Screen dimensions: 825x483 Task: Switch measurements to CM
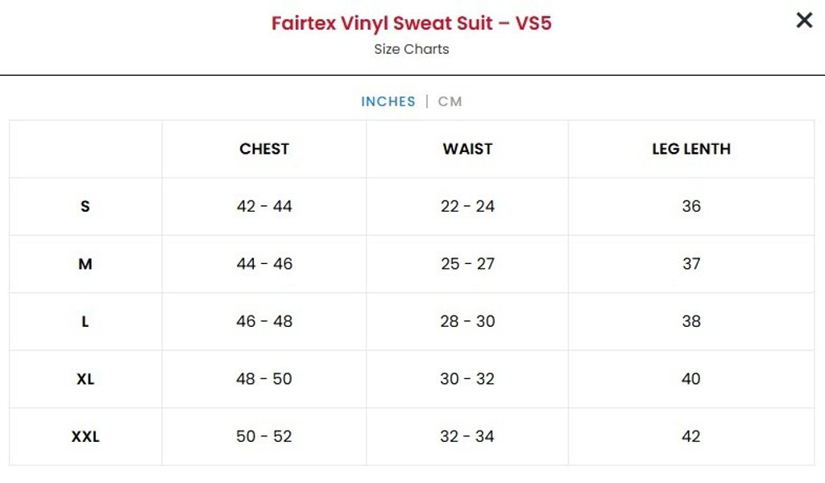pos(450,101)
